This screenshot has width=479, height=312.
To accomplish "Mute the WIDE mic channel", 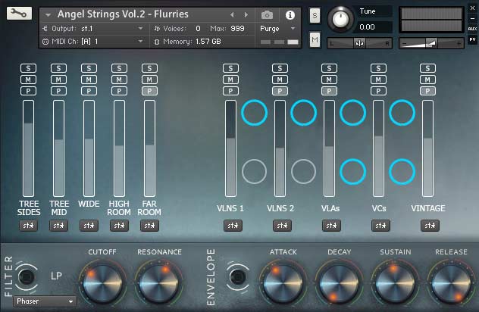I will coord(89,80).
